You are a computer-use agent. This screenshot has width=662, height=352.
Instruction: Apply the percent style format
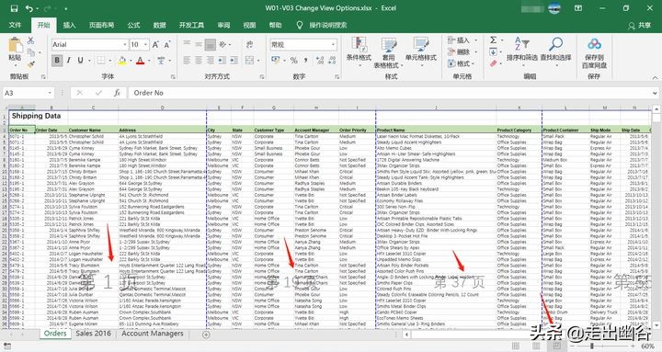tap(294, 61)
